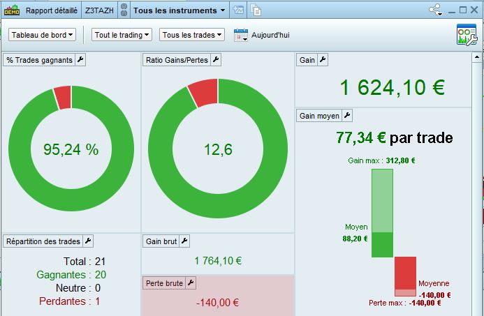Open the Tous les trades dropdown

point(191,35)
